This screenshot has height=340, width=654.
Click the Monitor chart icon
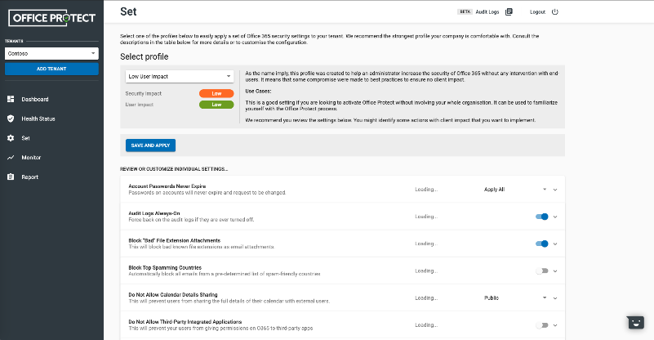11,157
